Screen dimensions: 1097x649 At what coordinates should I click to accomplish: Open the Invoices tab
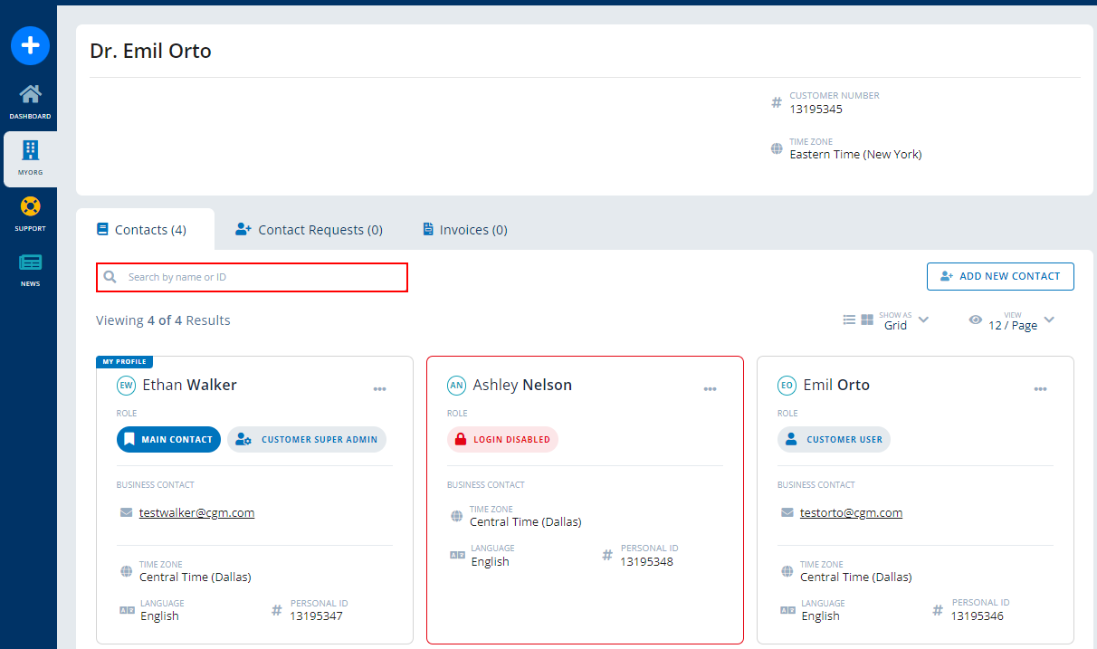[463, 229]
